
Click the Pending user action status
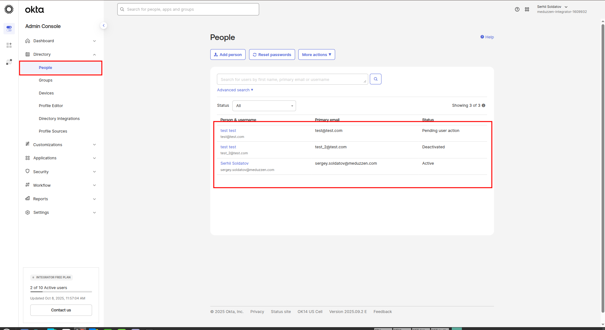441,131
